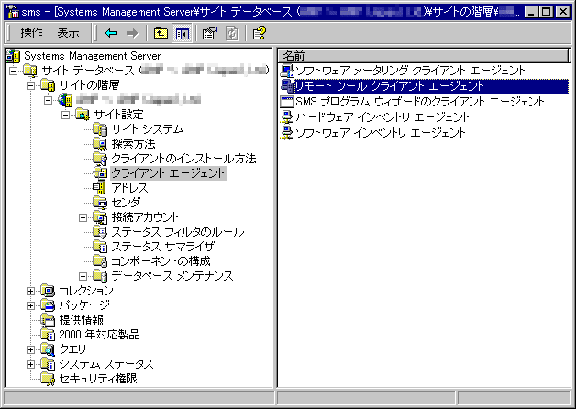Expand the コレクション node

point(31,291)
